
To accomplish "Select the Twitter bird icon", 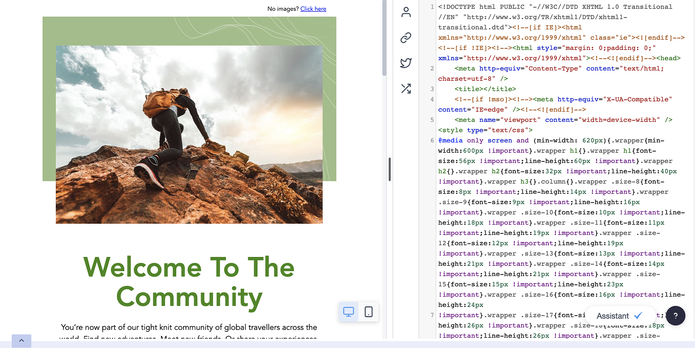I will 406,63.
